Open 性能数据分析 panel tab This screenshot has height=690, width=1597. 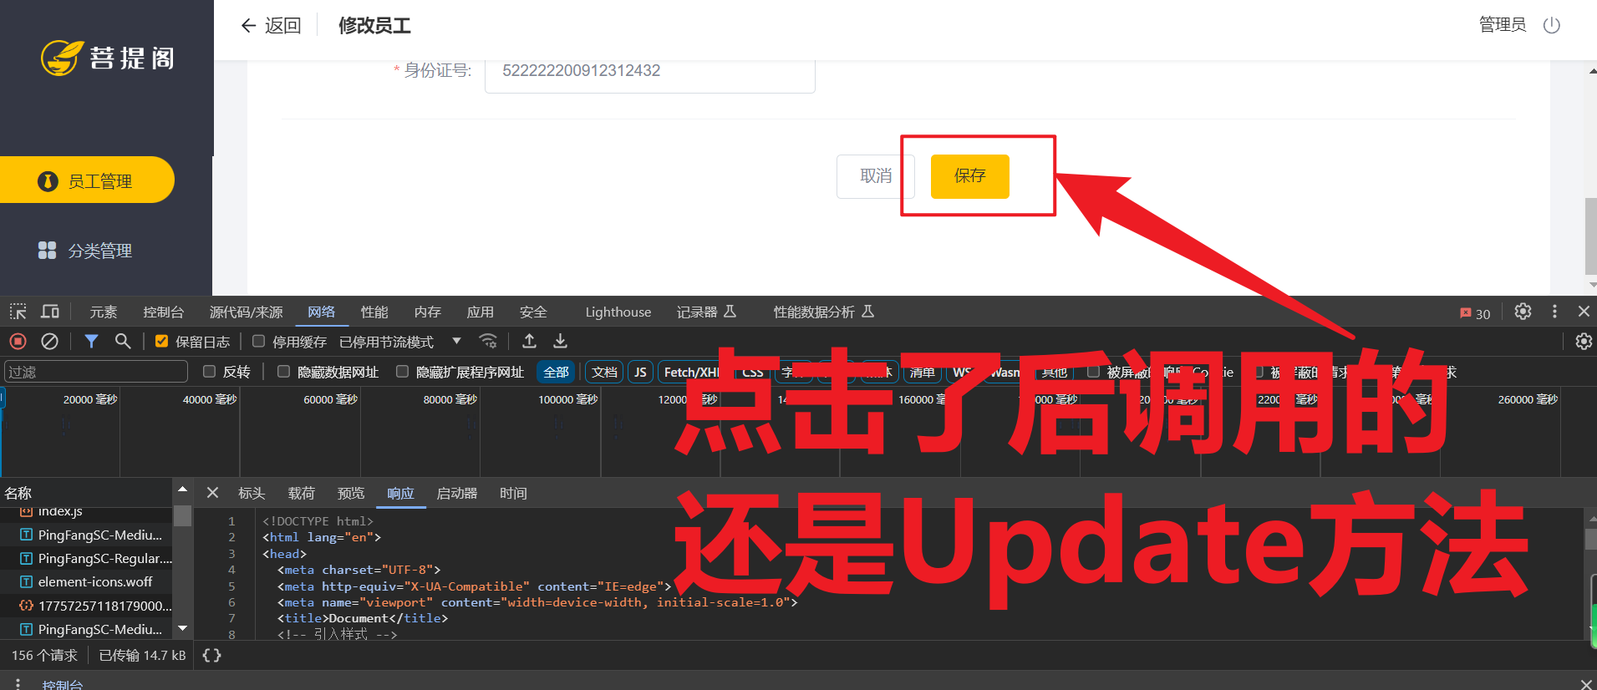coord(824,312)
